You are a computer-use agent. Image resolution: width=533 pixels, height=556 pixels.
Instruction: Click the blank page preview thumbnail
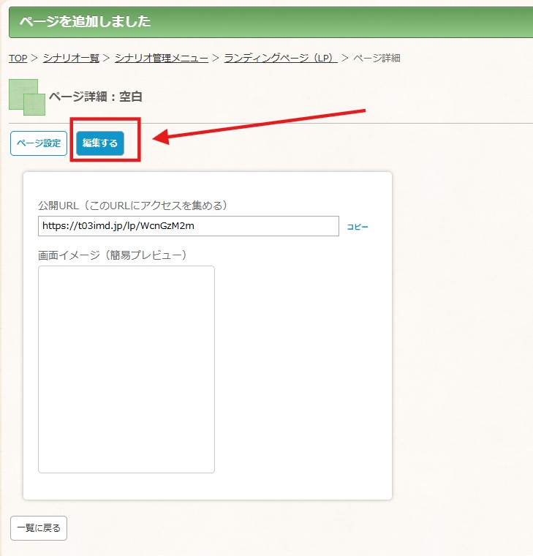coord(126,369)
